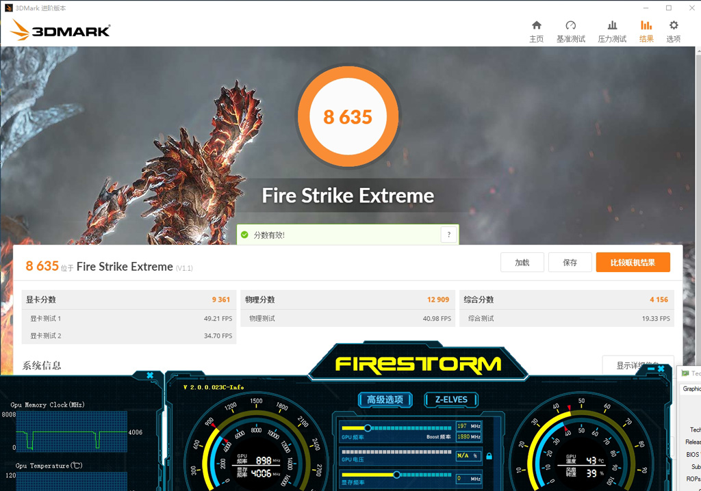Click the green valid-score checkmark icon

coord(244,235)
